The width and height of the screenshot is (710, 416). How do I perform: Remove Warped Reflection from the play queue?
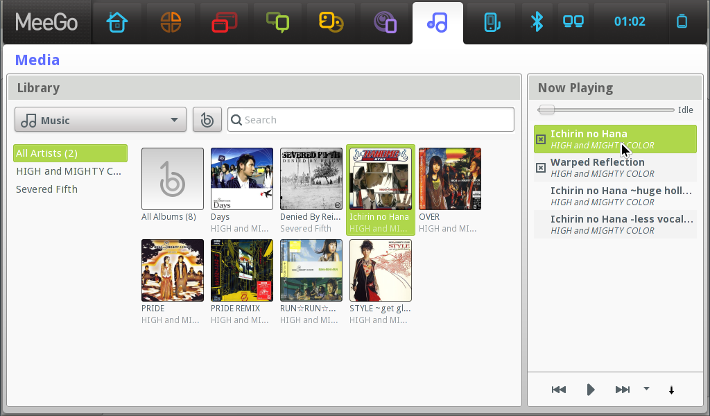click(541, 168)
